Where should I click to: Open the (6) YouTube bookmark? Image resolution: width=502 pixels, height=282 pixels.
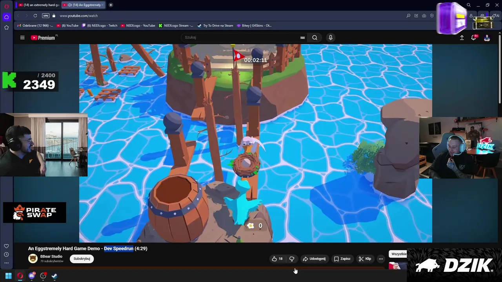pyautogui.click(x=67, y=25)
